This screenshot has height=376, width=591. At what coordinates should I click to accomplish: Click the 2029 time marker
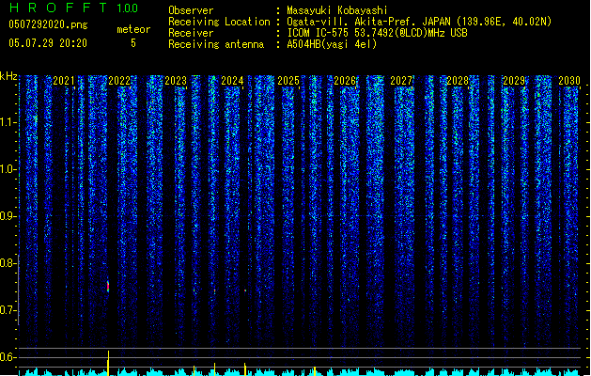pyautogui.click(x=514, y=81)
